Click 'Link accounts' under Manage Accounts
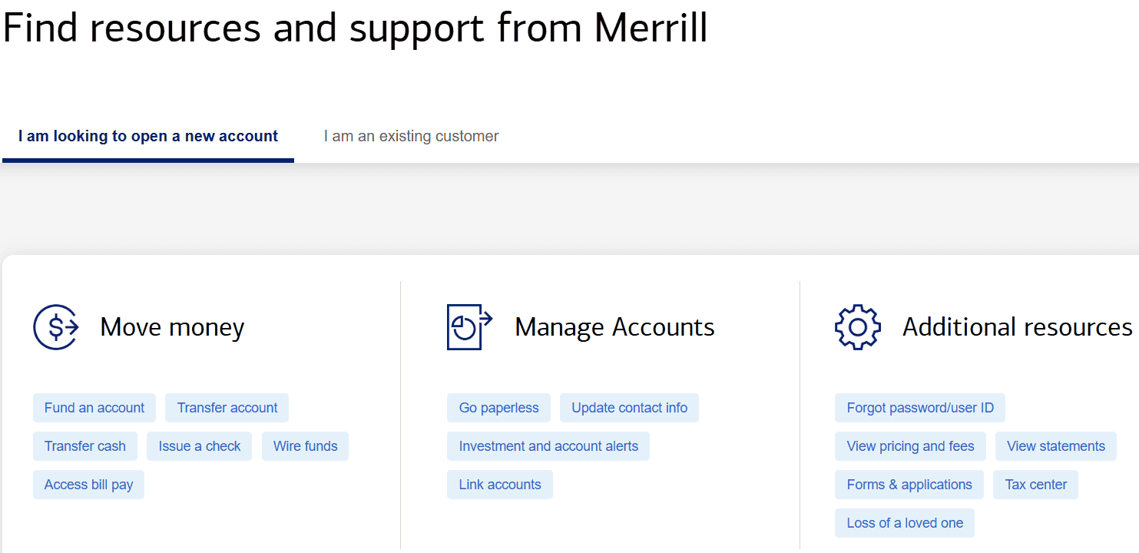 click(499, 485)
